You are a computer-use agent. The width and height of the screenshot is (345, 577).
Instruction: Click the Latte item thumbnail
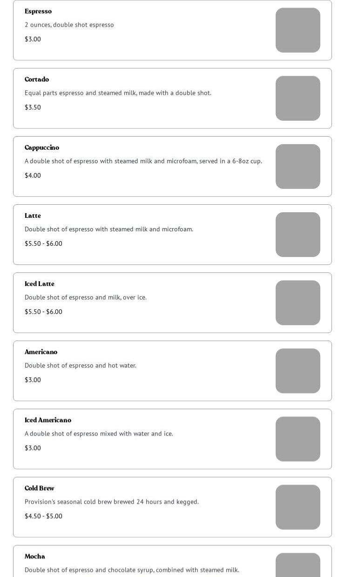coord(298,235)
